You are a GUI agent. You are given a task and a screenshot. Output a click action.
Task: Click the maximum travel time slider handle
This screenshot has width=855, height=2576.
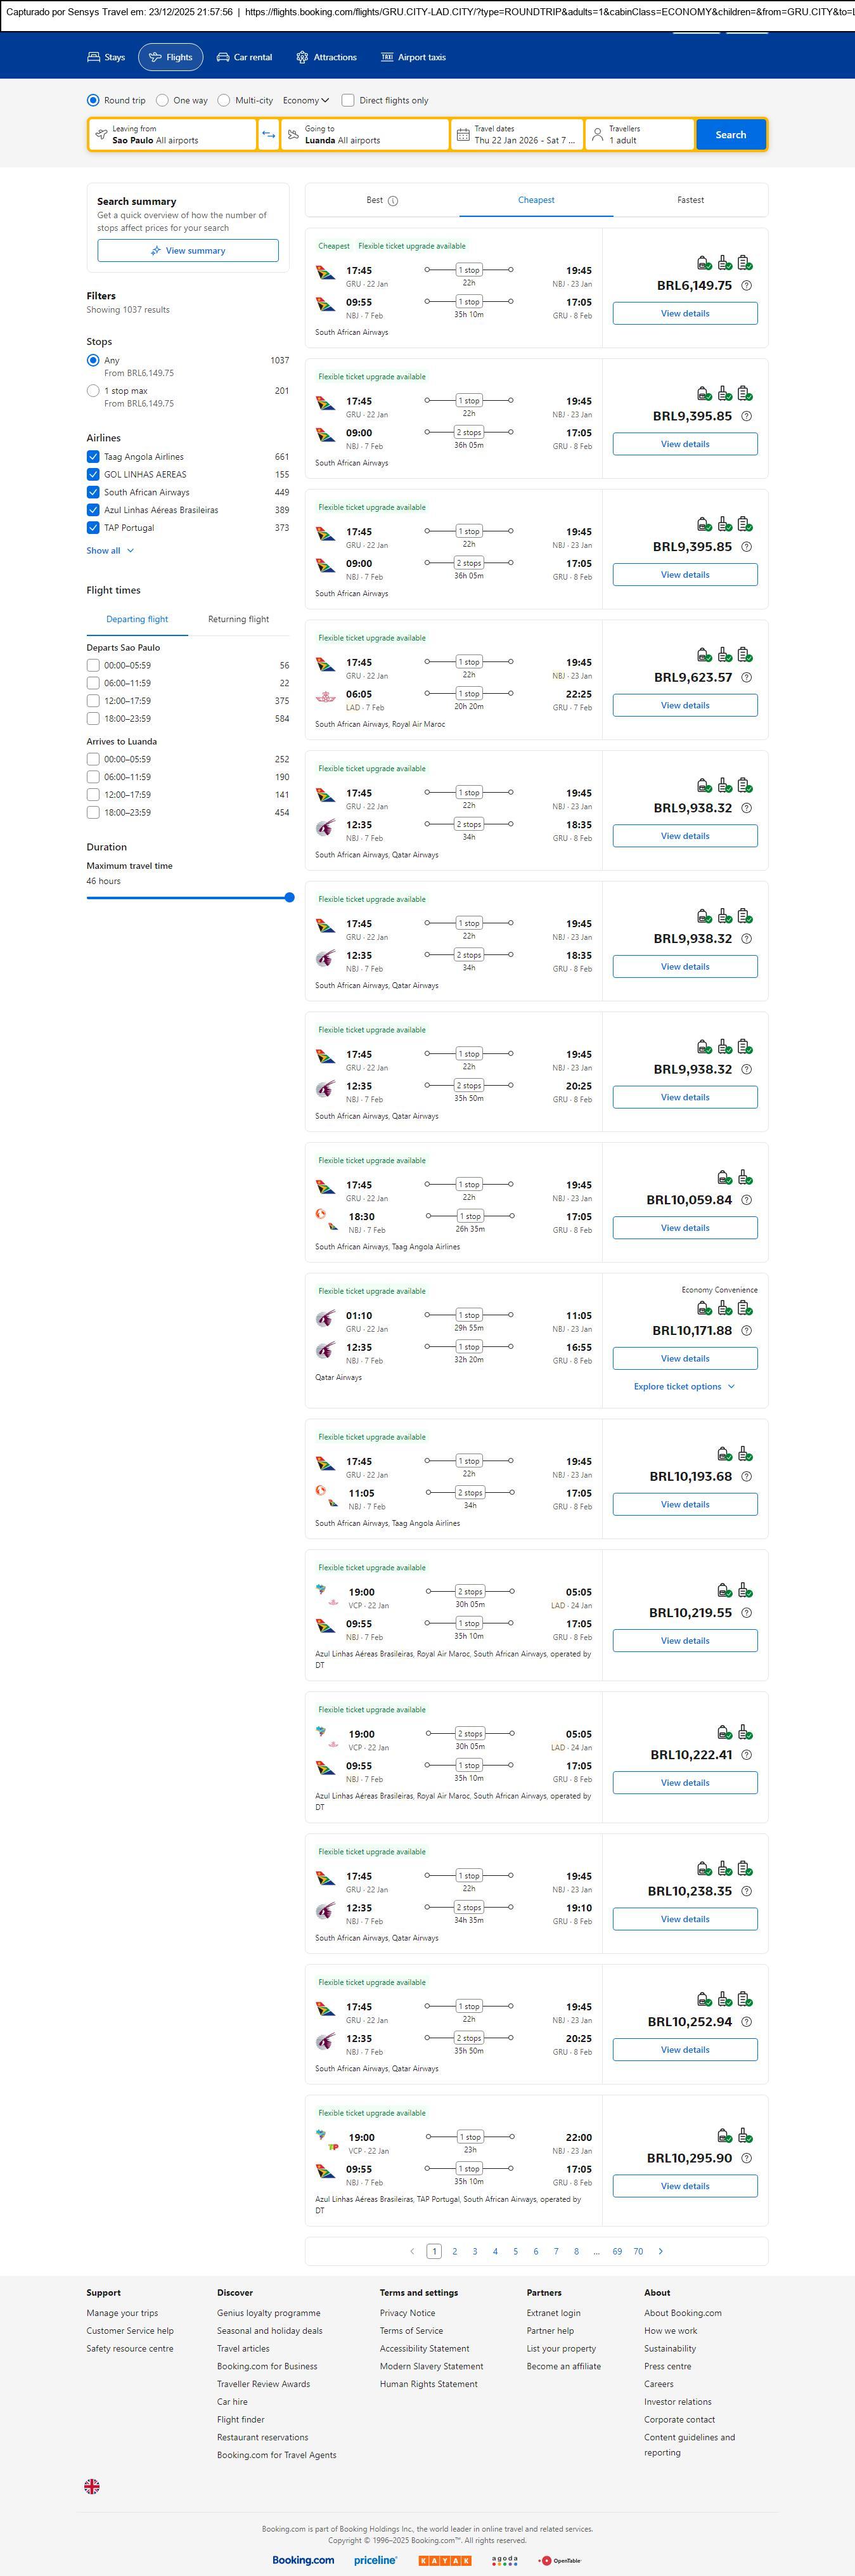[x=289, y=898]
